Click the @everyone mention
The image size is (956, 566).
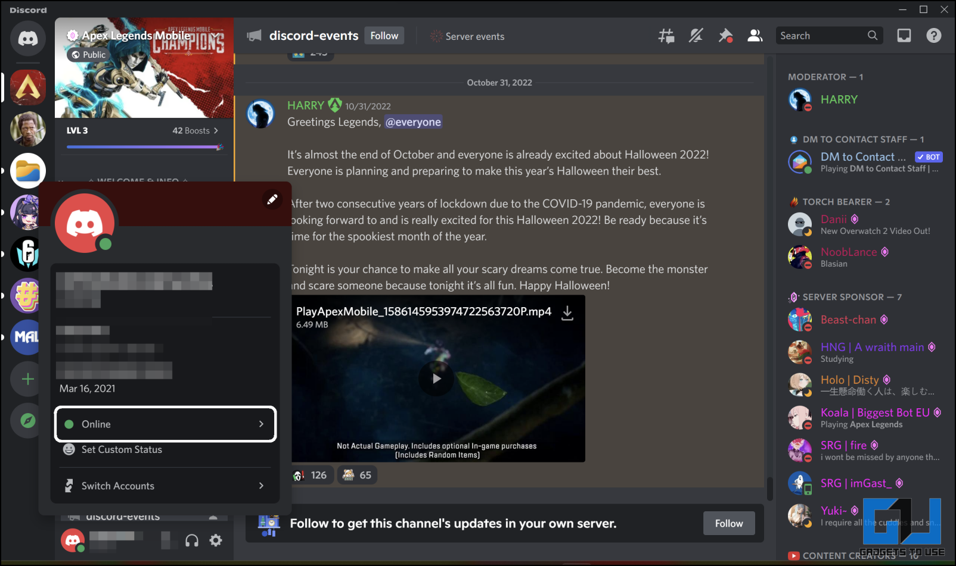[x=413, y=122]
